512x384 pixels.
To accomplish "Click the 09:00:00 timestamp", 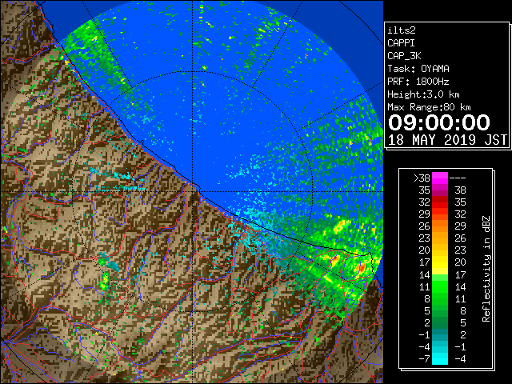I will pyautogui.click(x=439, y=122).
